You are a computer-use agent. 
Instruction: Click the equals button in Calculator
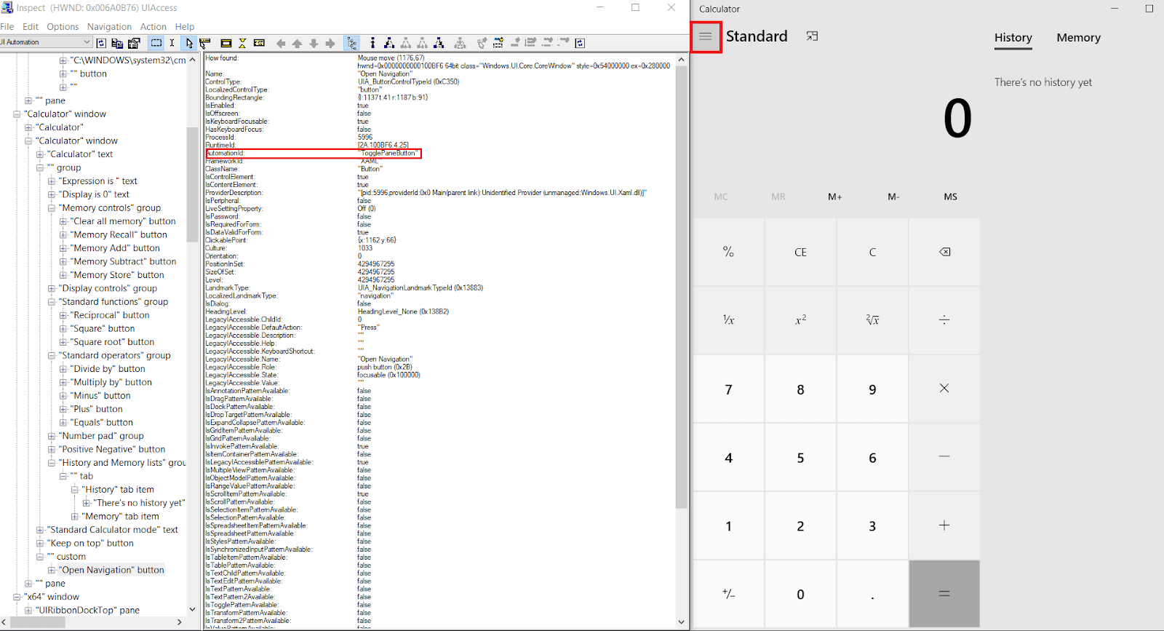point(944,594)
